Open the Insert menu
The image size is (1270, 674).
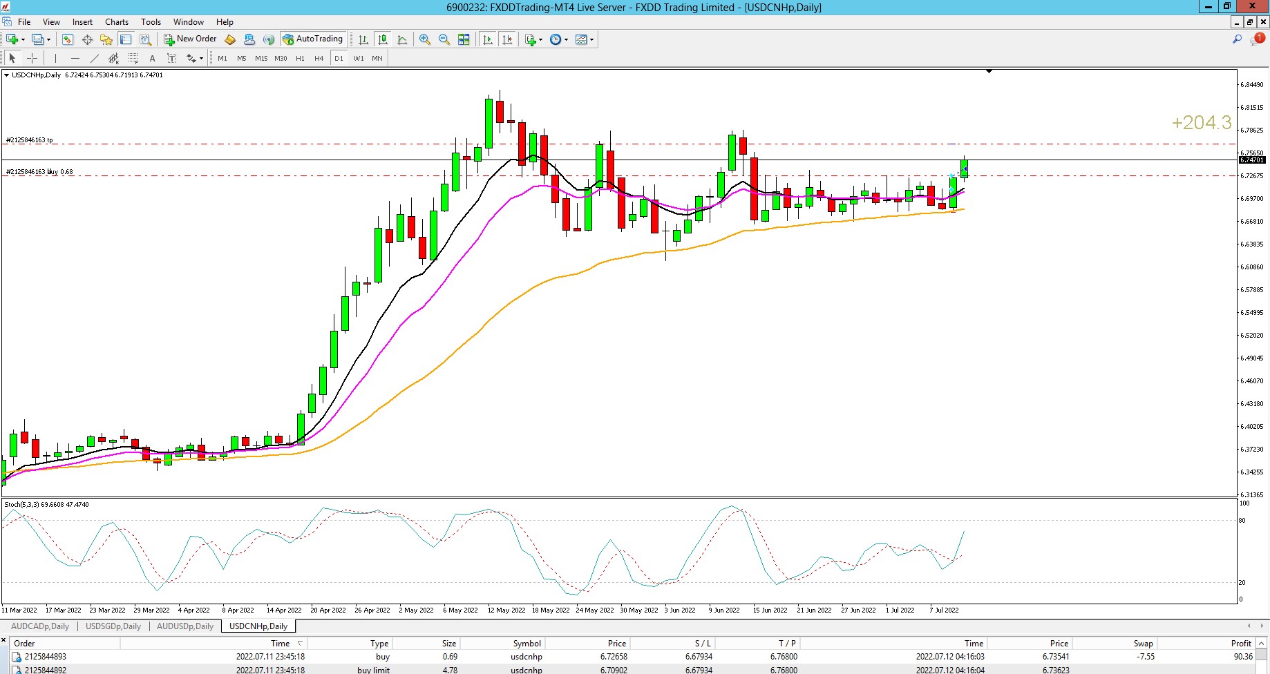82,22
